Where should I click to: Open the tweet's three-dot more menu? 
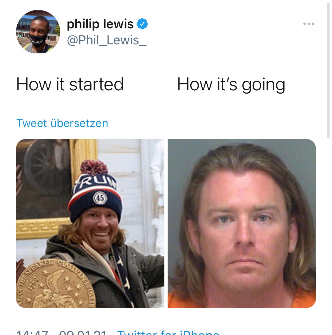point(309,24)
